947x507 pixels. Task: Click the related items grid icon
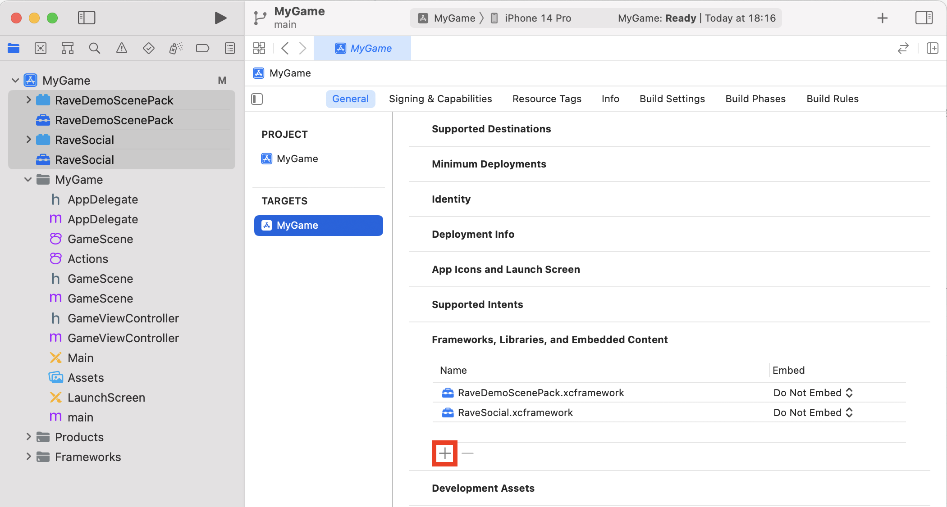click(259, 48)
